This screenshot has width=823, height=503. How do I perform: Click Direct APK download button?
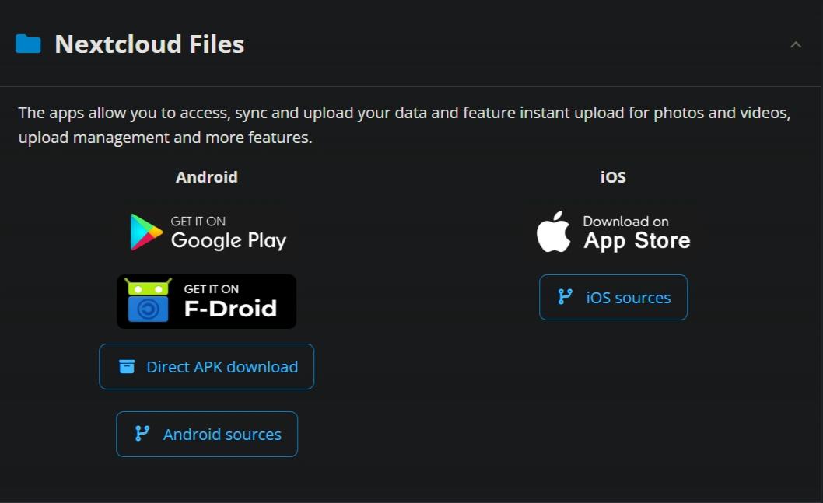click(206, 367)
